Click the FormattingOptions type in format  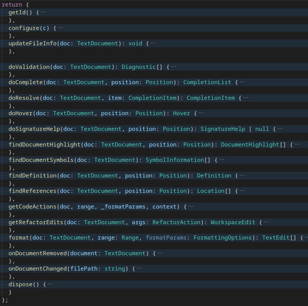223,238
